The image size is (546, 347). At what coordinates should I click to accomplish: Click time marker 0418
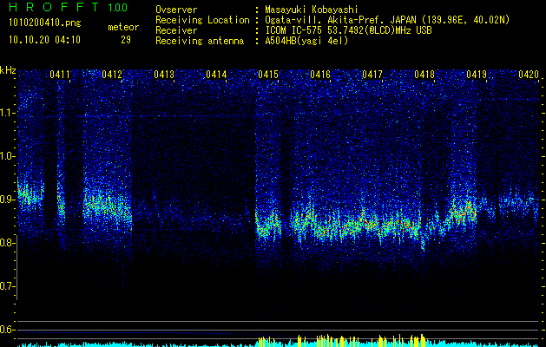[x=424, y=74]
